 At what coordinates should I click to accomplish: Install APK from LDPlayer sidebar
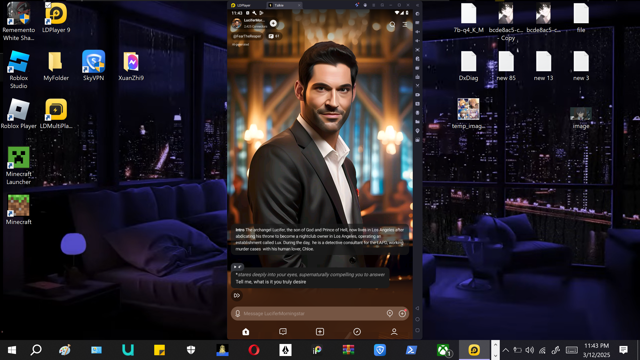pos(417,77)
